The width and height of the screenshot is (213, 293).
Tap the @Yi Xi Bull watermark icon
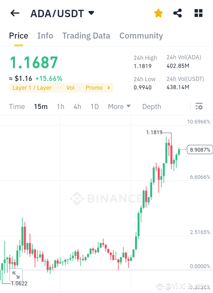(160, 287)
